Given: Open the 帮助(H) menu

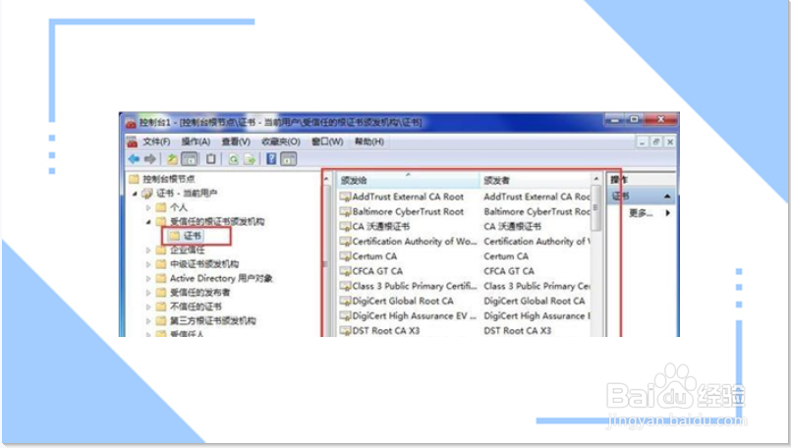Looking at the screenshot, I should 368,141.
